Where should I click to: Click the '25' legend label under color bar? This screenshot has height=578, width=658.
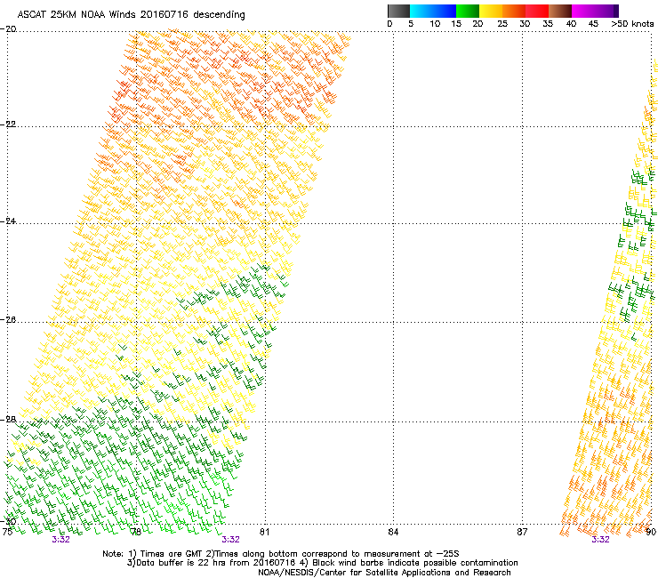click(x=502, y=24)
